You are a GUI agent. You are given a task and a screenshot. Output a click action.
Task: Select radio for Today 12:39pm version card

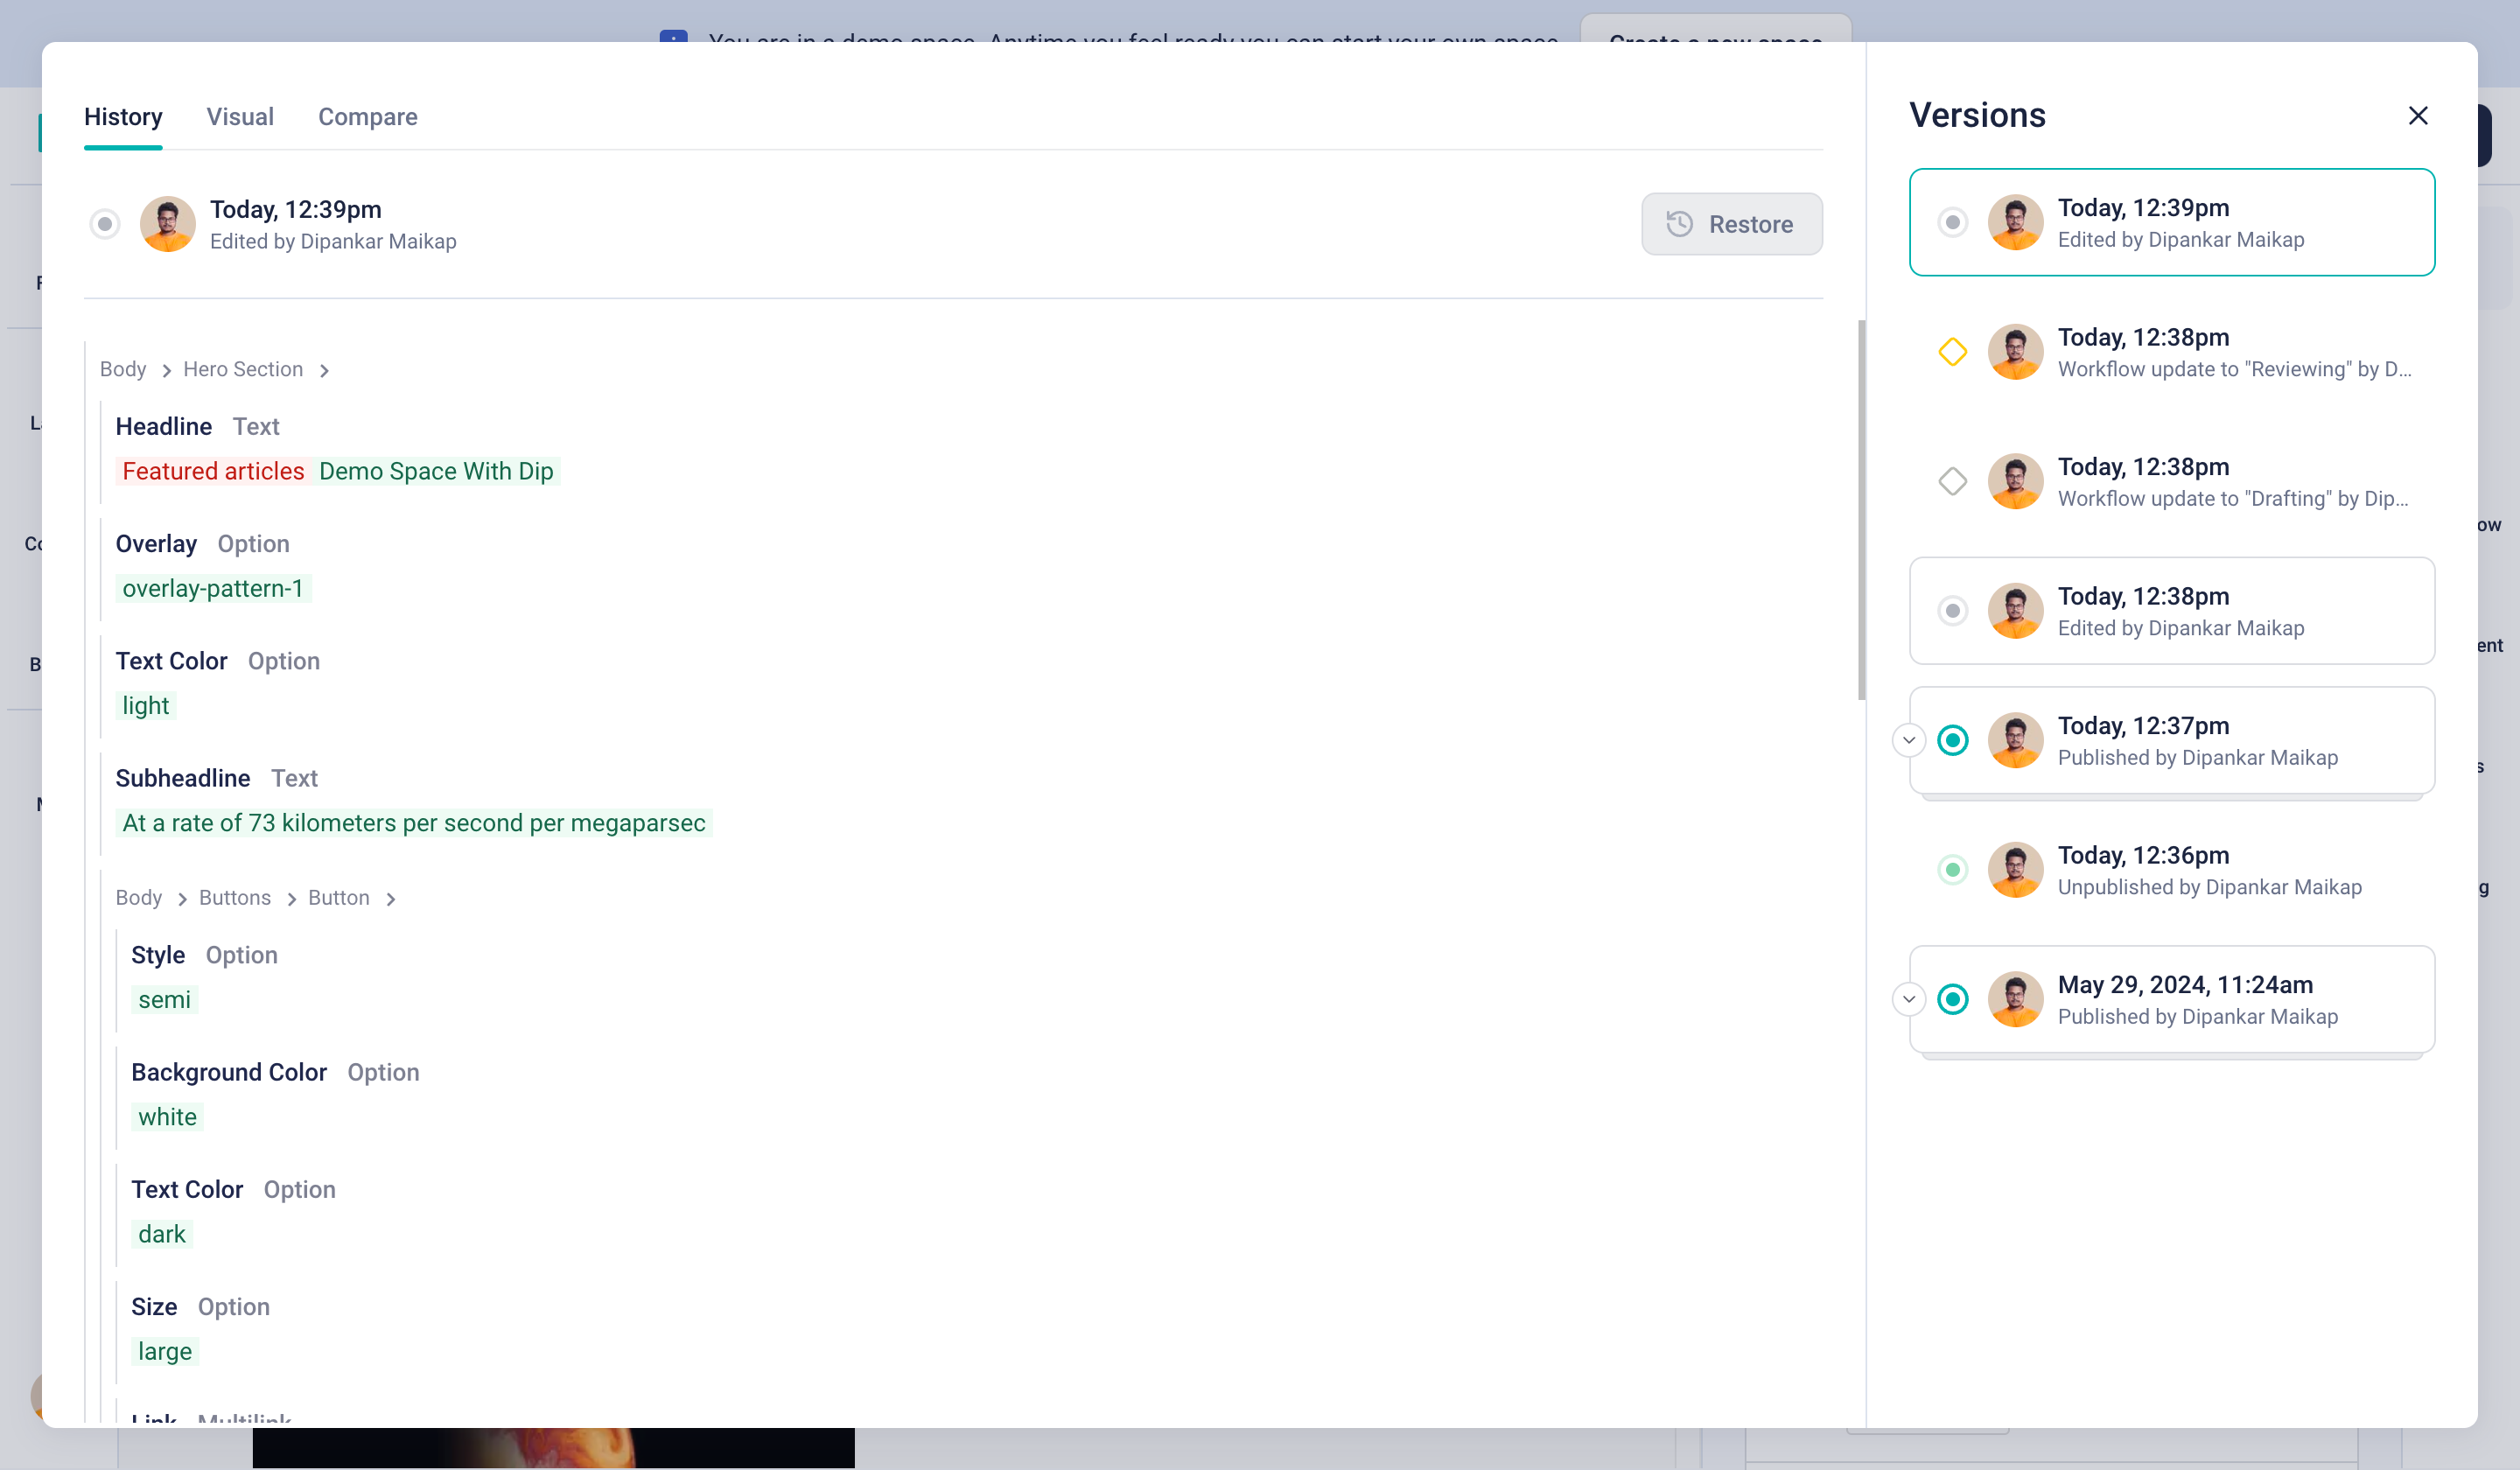1952,222
